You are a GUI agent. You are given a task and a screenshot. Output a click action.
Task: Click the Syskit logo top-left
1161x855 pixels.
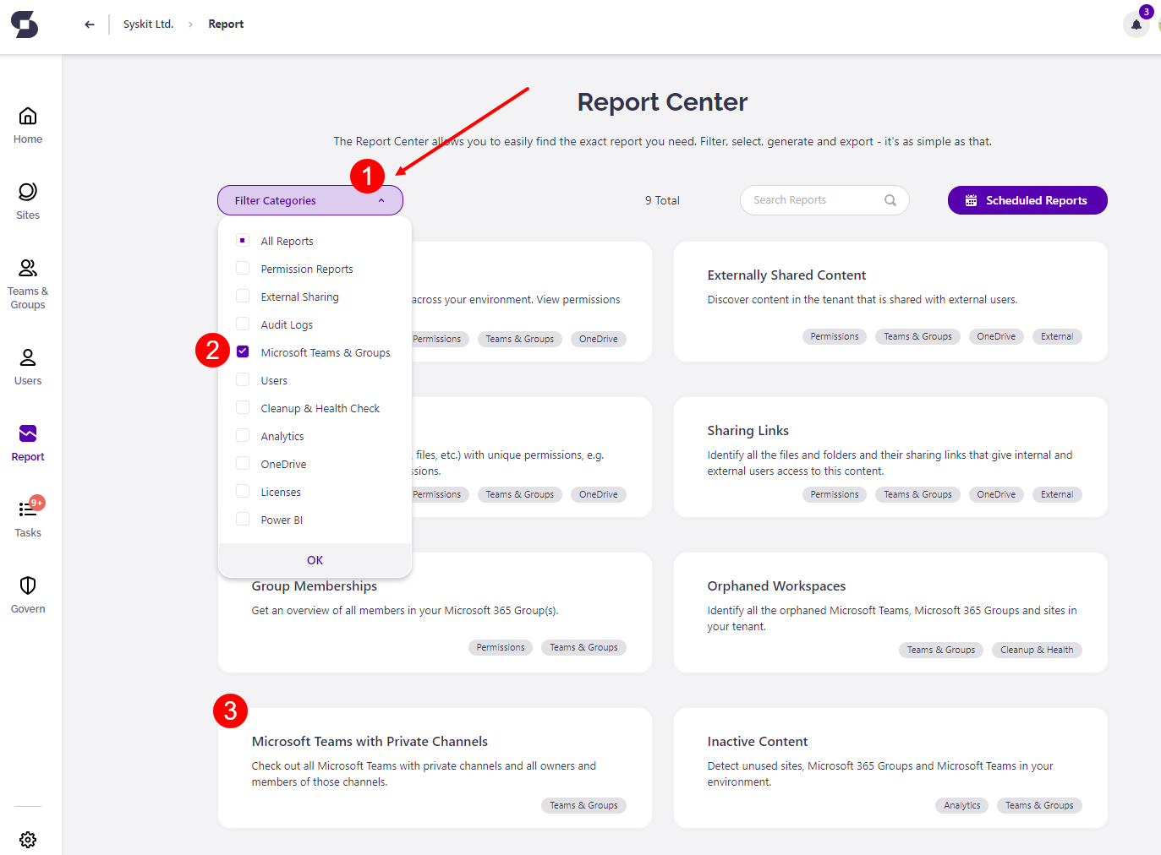(25, 25)
